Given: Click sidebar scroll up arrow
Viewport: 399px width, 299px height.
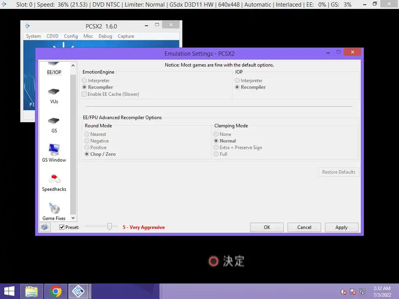Looking at the screenshot, I should point(73,65).
